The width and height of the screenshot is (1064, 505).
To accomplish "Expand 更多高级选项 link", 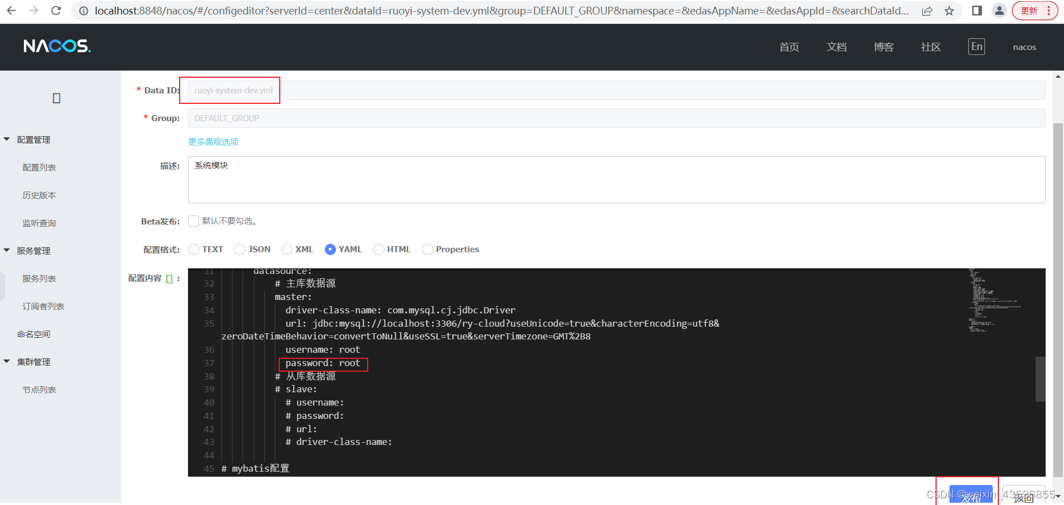I will [x=214, y=142].
